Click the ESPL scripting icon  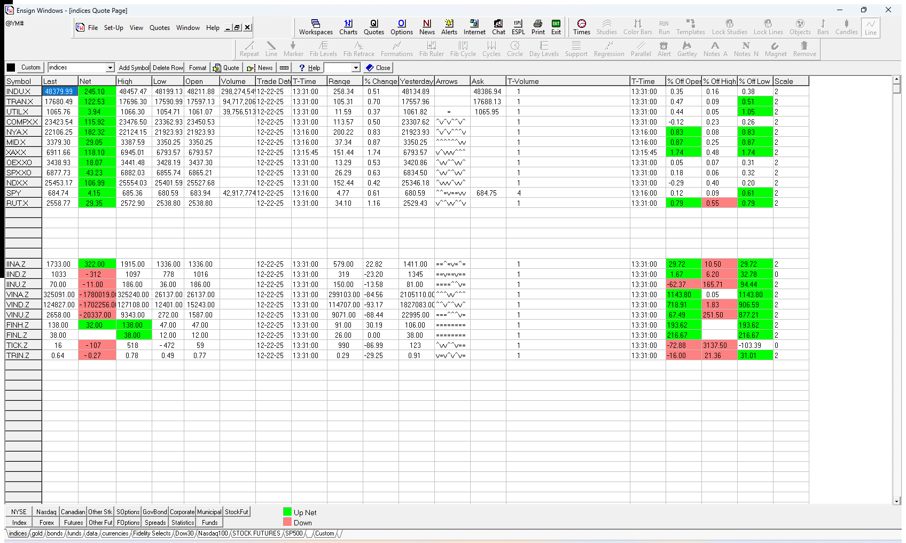pyautogui.click(x=518, y=27)
